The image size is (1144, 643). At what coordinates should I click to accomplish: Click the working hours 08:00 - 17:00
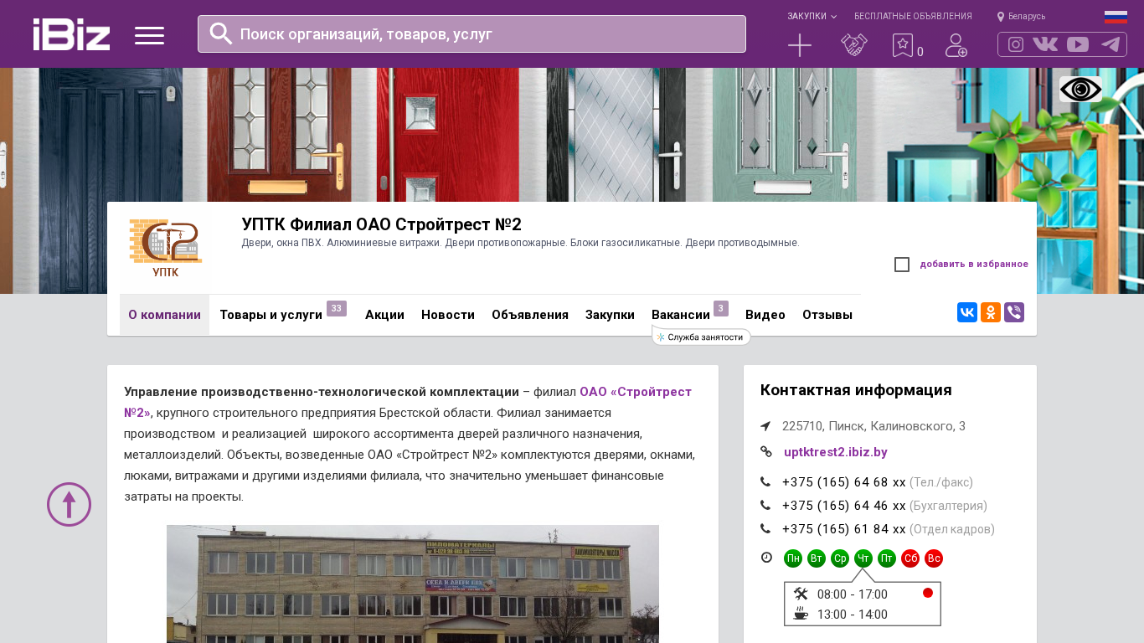tap(853, 594)
